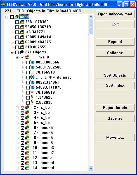Image resolution: width=137 pixels, height=175 pixels.
Task: Select the 12 - sandx row text
Action: coord(42,158)
